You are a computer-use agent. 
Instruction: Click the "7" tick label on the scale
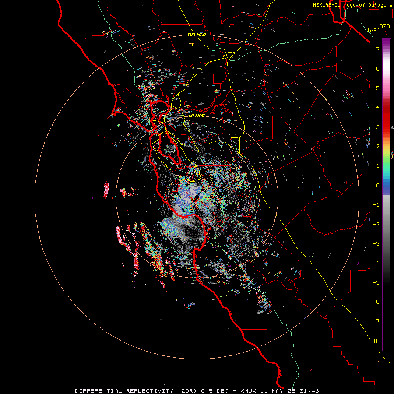[x=378, y=49]
